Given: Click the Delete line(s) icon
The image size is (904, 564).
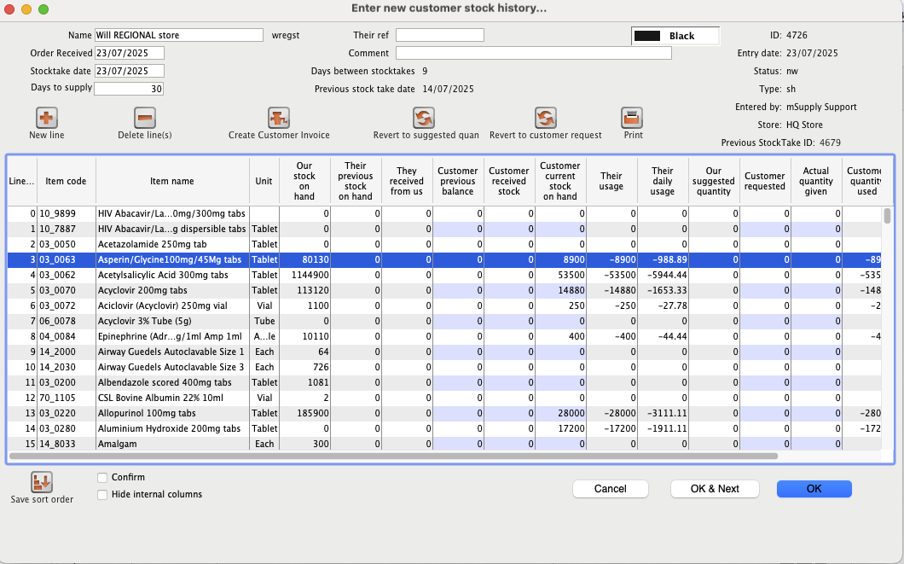Looking at the screenshot, I should pyautogui.click(x=144, y=118).
